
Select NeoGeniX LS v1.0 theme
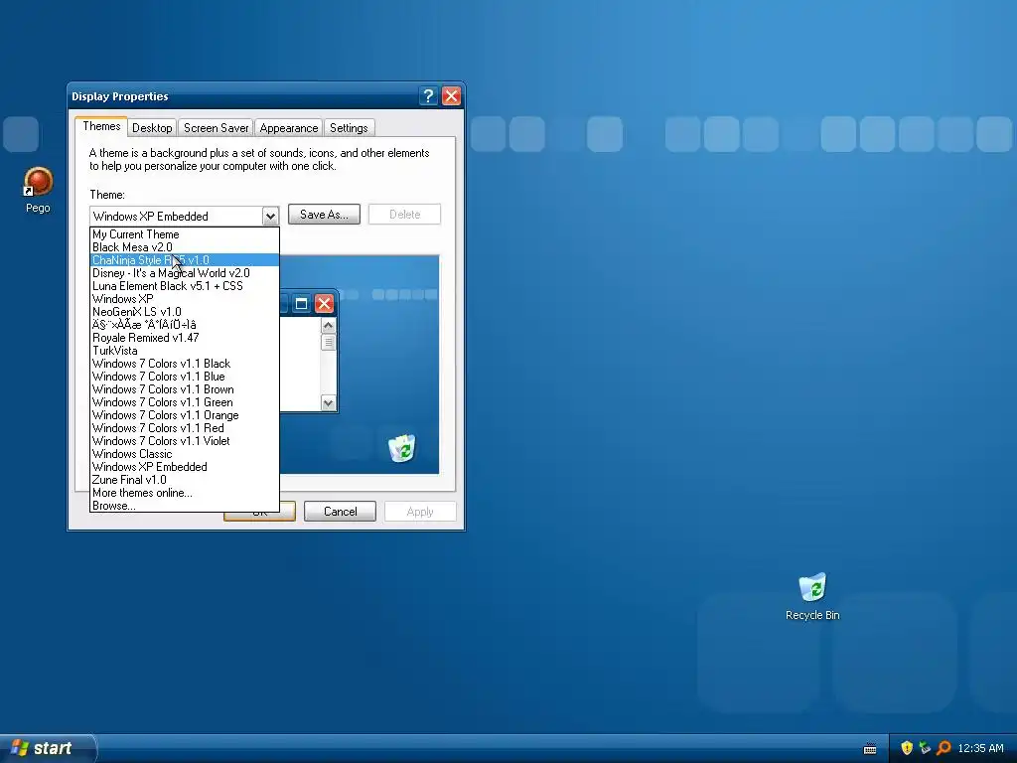click(184, 312)
